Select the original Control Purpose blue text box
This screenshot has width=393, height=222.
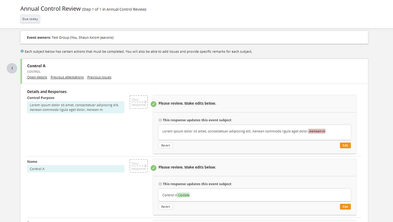[76, 107]
